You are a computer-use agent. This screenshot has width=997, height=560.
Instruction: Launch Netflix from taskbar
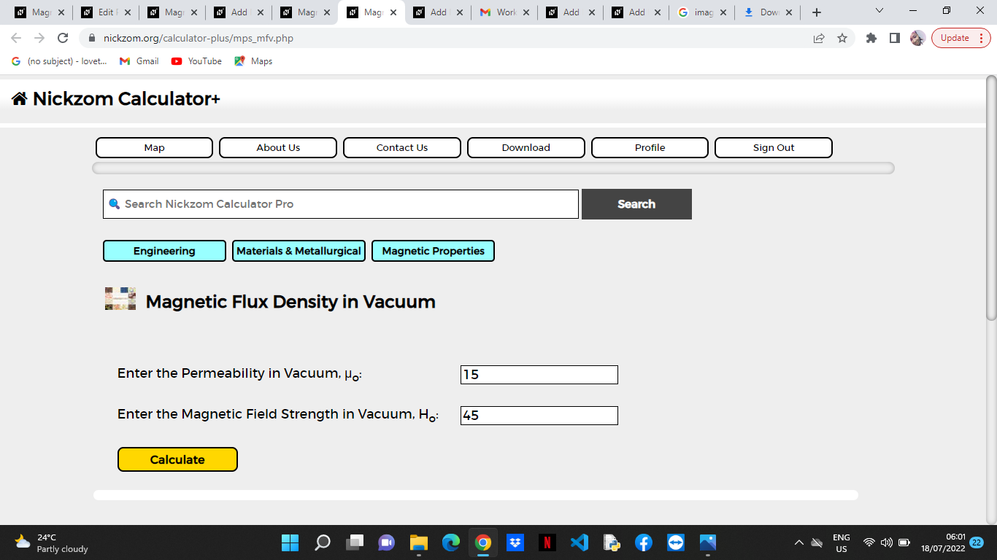click(547, 542)
